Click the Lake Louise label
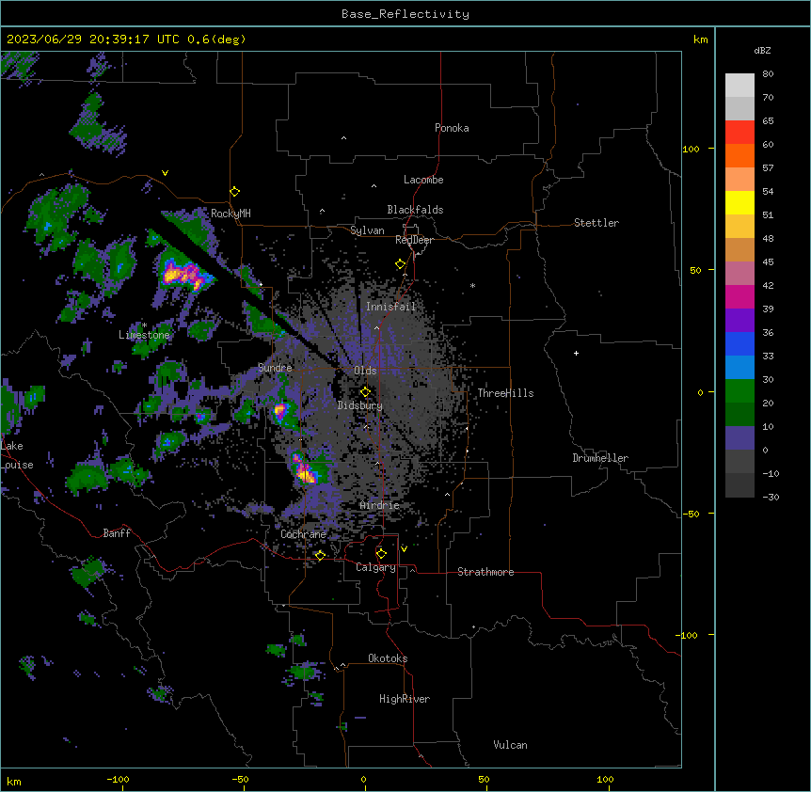This screenshot has width=811, height=792. coord(17,455)
